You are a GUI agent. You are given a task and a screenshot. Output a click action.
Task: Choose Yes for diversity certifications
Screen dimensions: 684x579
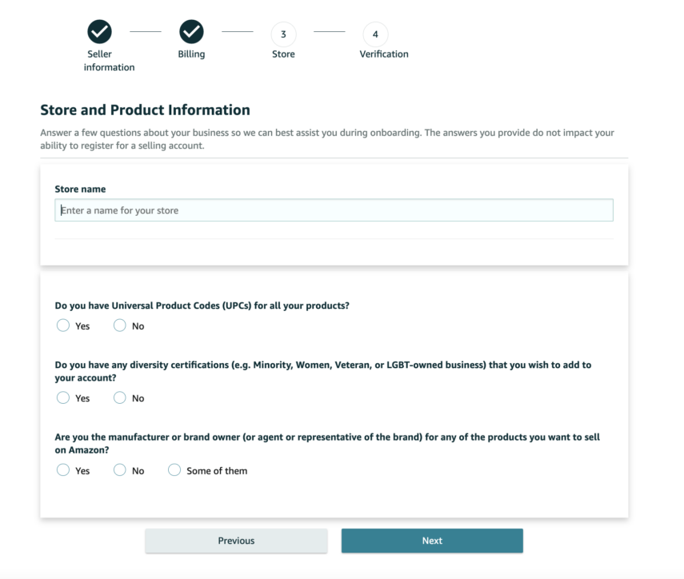pyautogui.click(x=63, y=397)
